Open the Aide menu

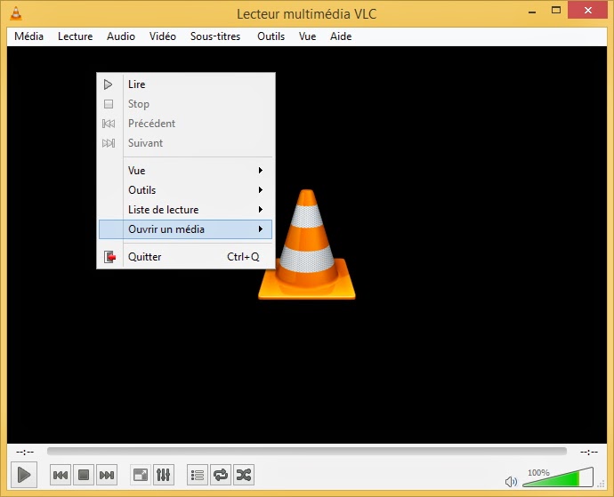coord(341,36)
